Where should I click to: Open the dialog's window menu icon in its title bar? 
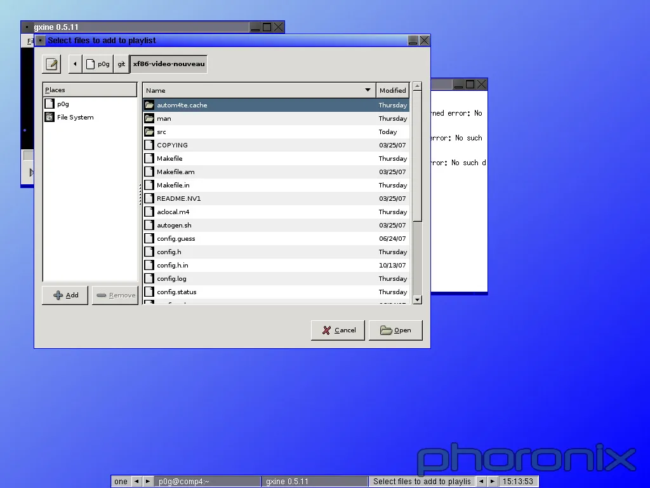[x=40, y=40]
